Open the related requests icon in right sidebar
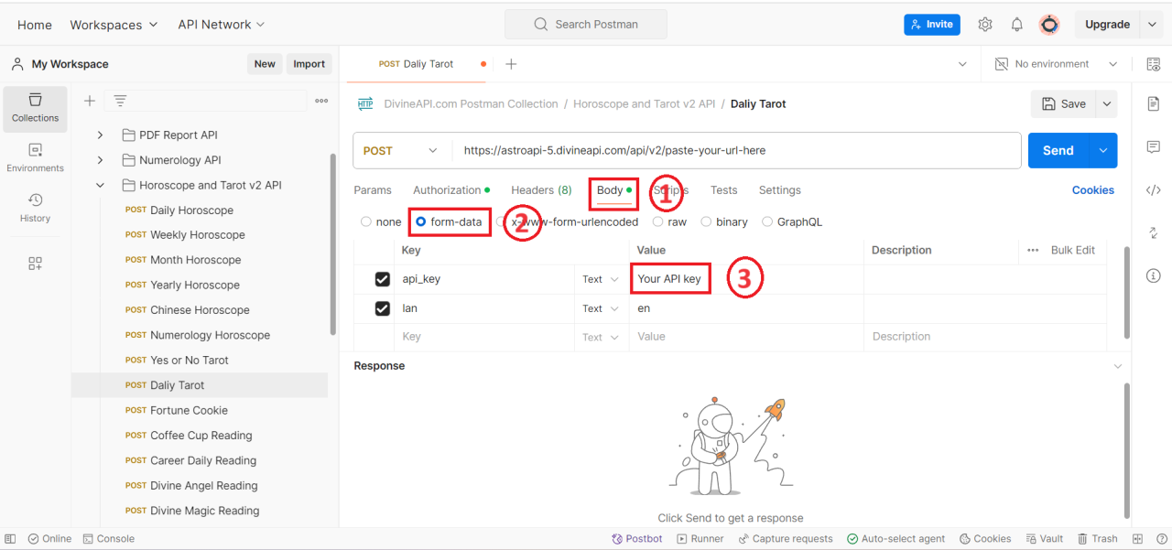Screen dimensions: 1172x550 coord(1154,233)
